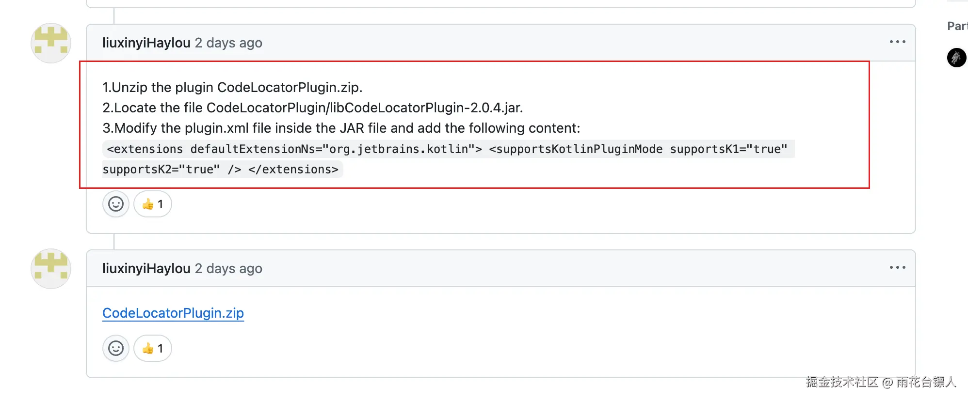Open the options menu on the Unzip instructions comment
Viewport: 968px width, 400px height.
click(x=897, y=42)
